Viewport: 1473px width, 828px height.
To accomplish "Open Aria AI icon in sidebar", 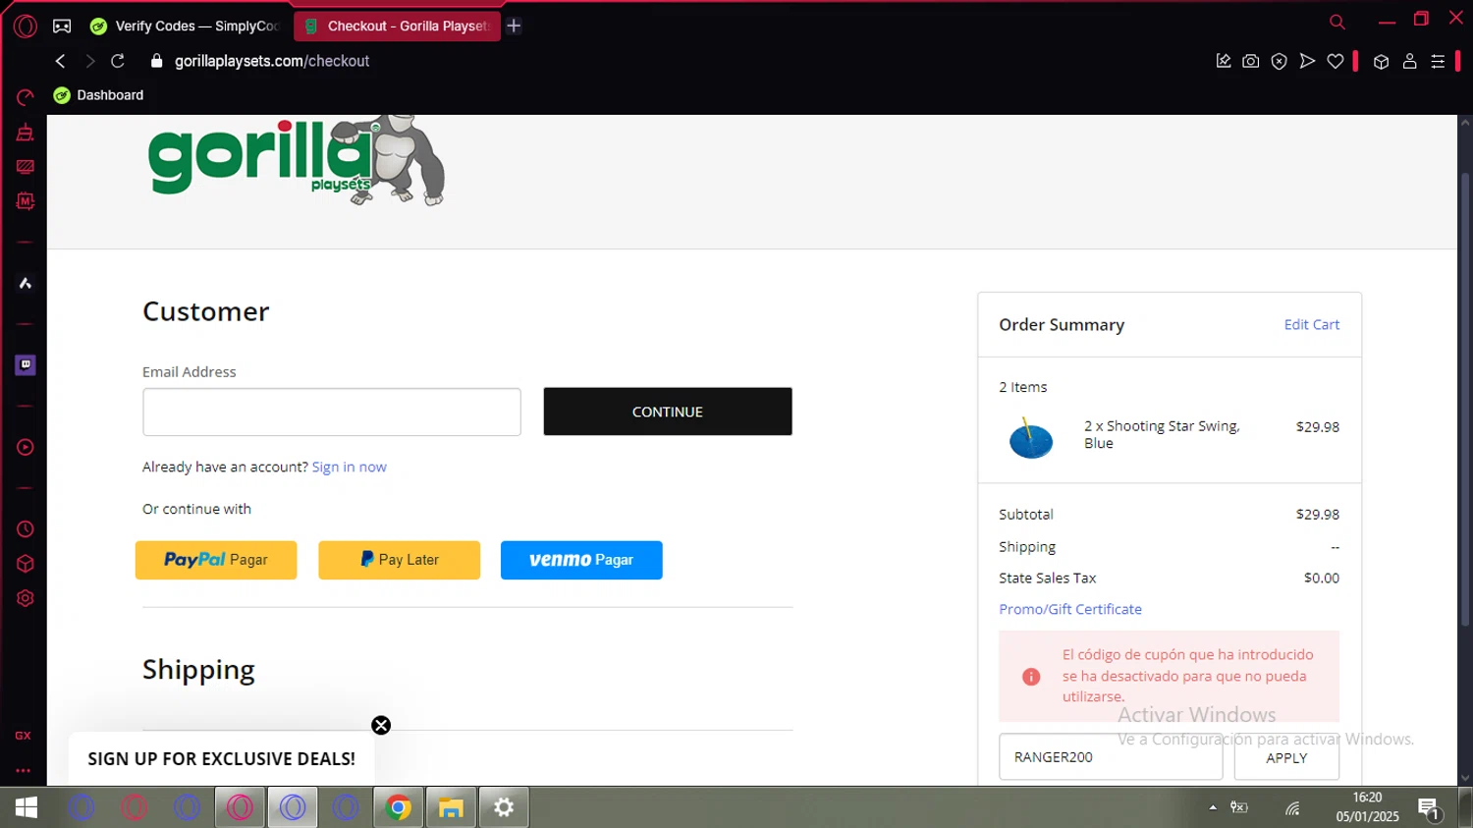I will click(x=26, y=284).
